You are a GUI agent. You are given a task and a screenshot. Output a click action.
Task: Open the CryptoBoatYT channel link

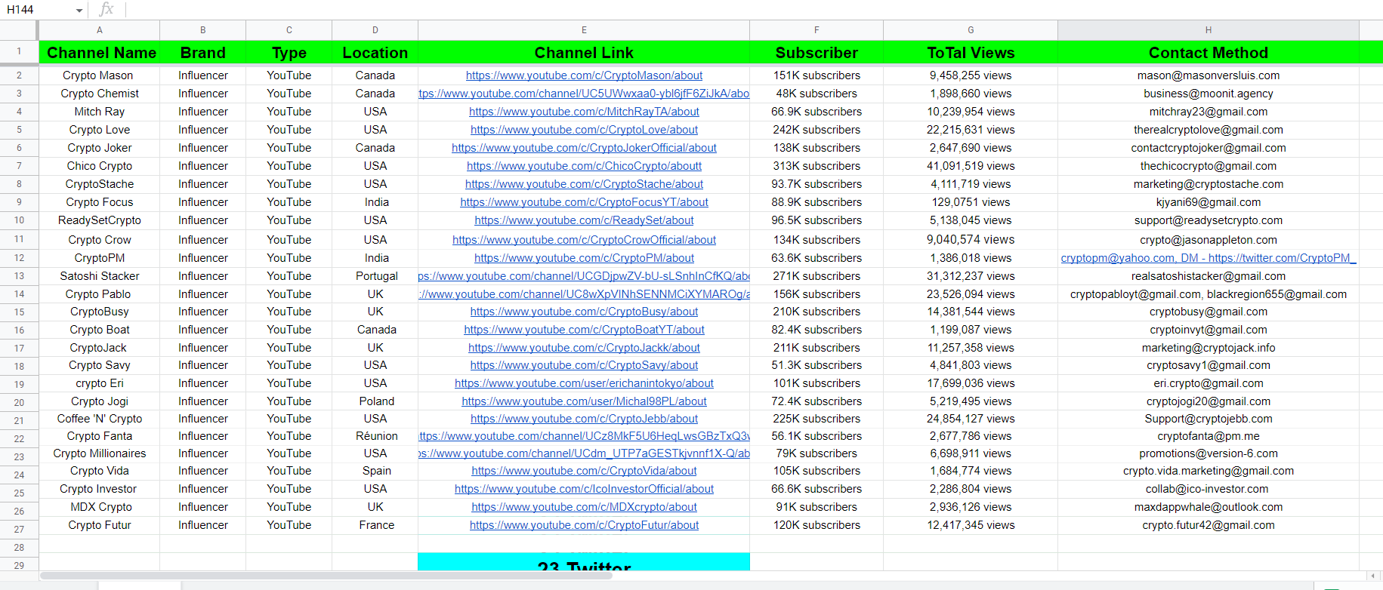[584, 330]
